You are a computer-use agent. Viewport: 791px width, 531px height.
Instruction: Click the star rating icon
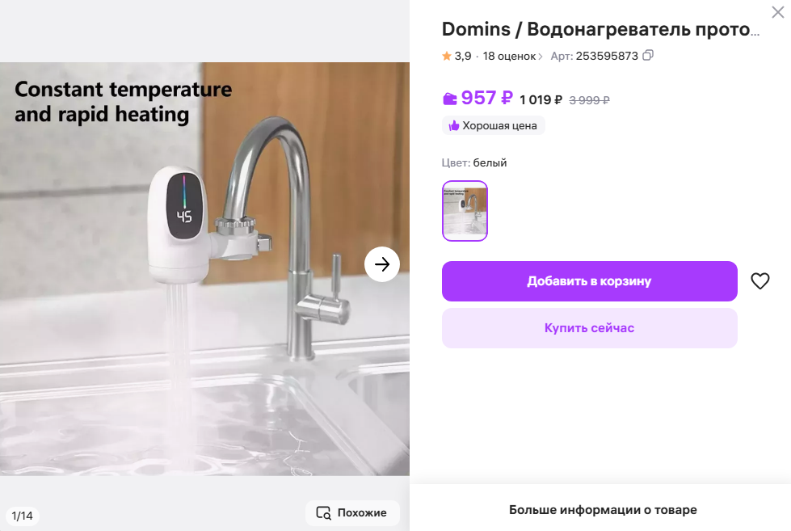point(447,56)
